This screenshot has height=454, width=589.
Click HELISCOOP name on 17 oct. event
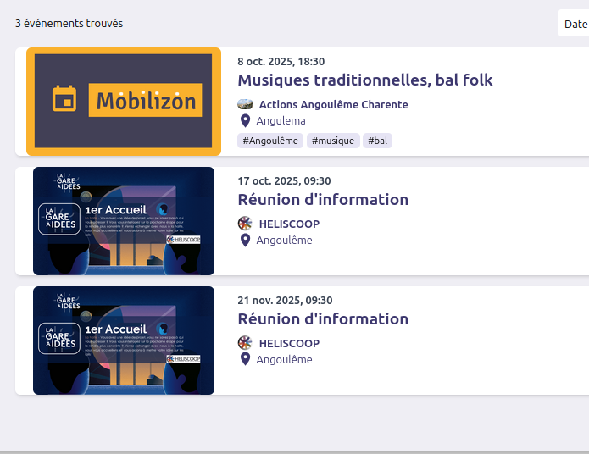289,224
